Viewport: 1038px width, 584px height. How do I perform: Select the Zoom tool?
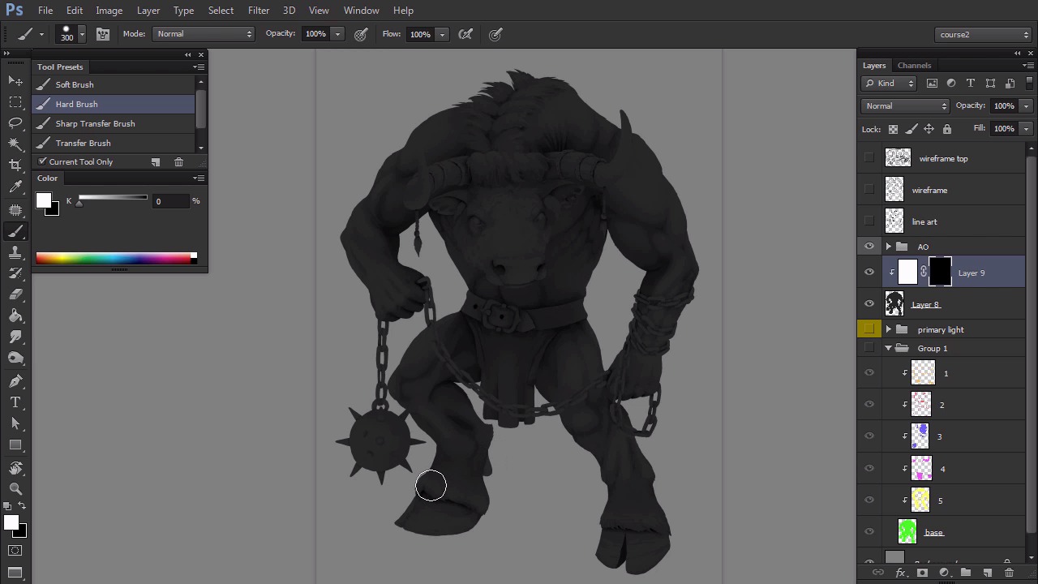pyautogui.click(x=15, y=488)
